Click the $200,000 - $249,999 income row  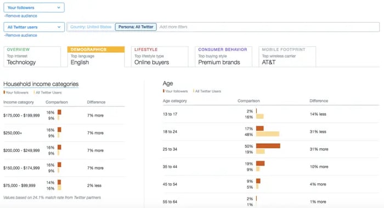[x=64, y=150]
